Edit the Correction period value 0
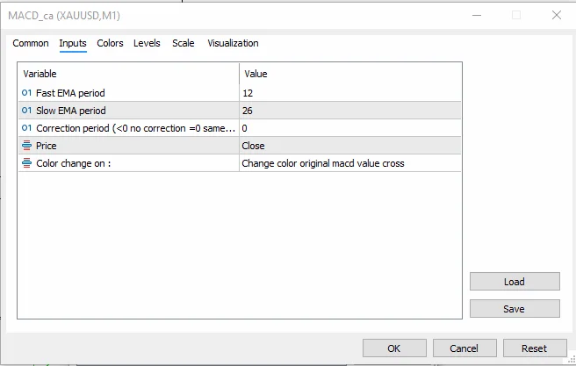Screen dimensions: 576x366 pyautogui.click(x=350, y=128)
